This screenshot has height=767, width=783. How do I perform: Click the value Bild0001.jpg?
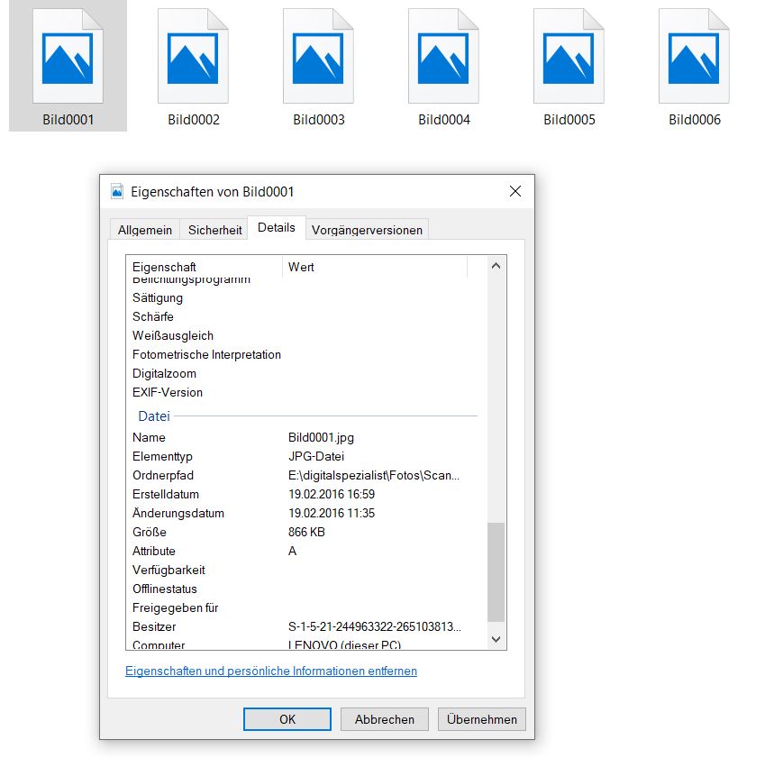click(321, 437)
